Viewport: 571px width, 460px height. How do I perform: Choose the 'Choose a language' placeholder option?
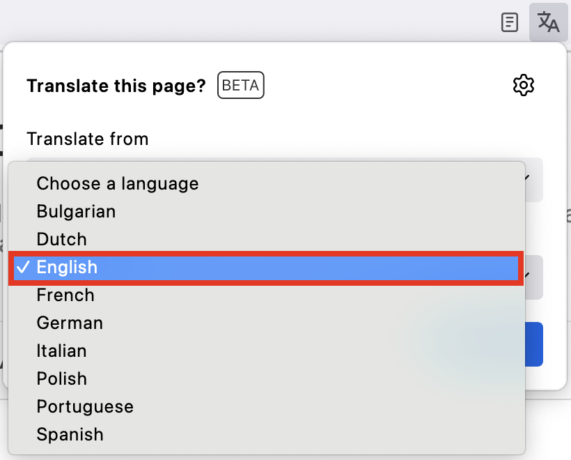117,183
